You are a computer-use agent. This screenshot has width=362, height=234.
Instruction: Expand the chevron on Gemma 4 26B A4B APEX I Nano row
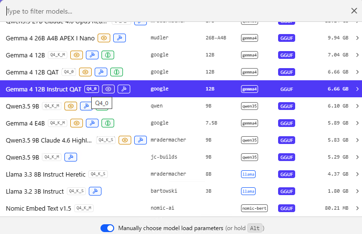pyautogui.click(x=357, y=38)
